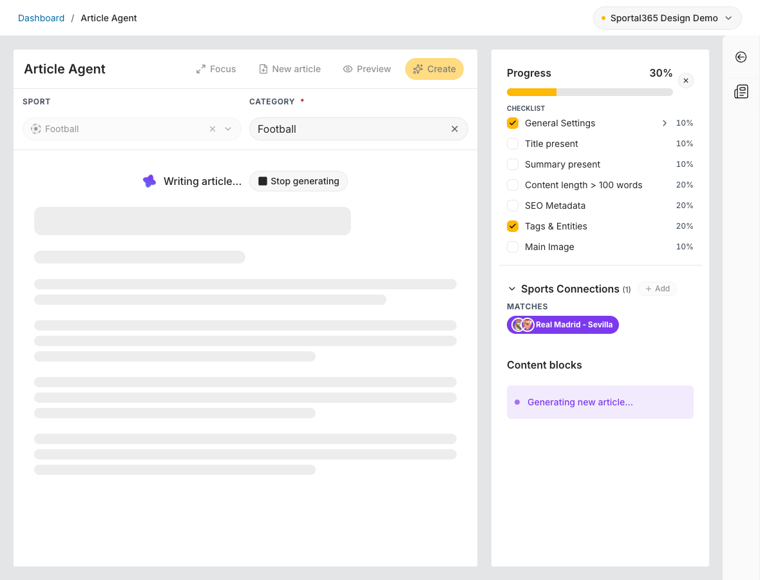Click the purple AI writing icon
The image size is (760, 580).
tap(149, 181)
